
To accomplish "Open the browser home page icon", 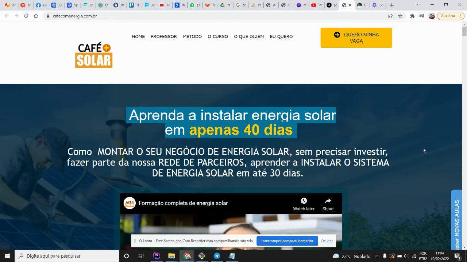I will [36, 16].
